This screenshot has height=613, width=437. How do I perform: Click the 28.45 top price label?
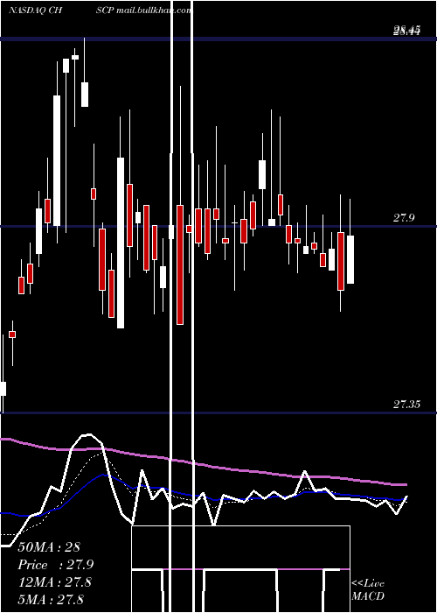pyautogui.click(x=406, y=30)
